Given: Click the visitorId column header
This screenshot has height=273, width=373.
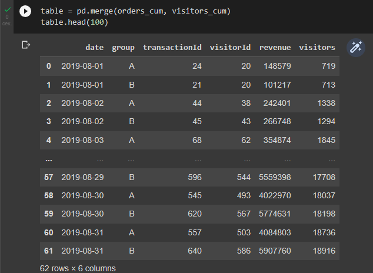Looking at the screenshot, I should [x=230, y=47].
